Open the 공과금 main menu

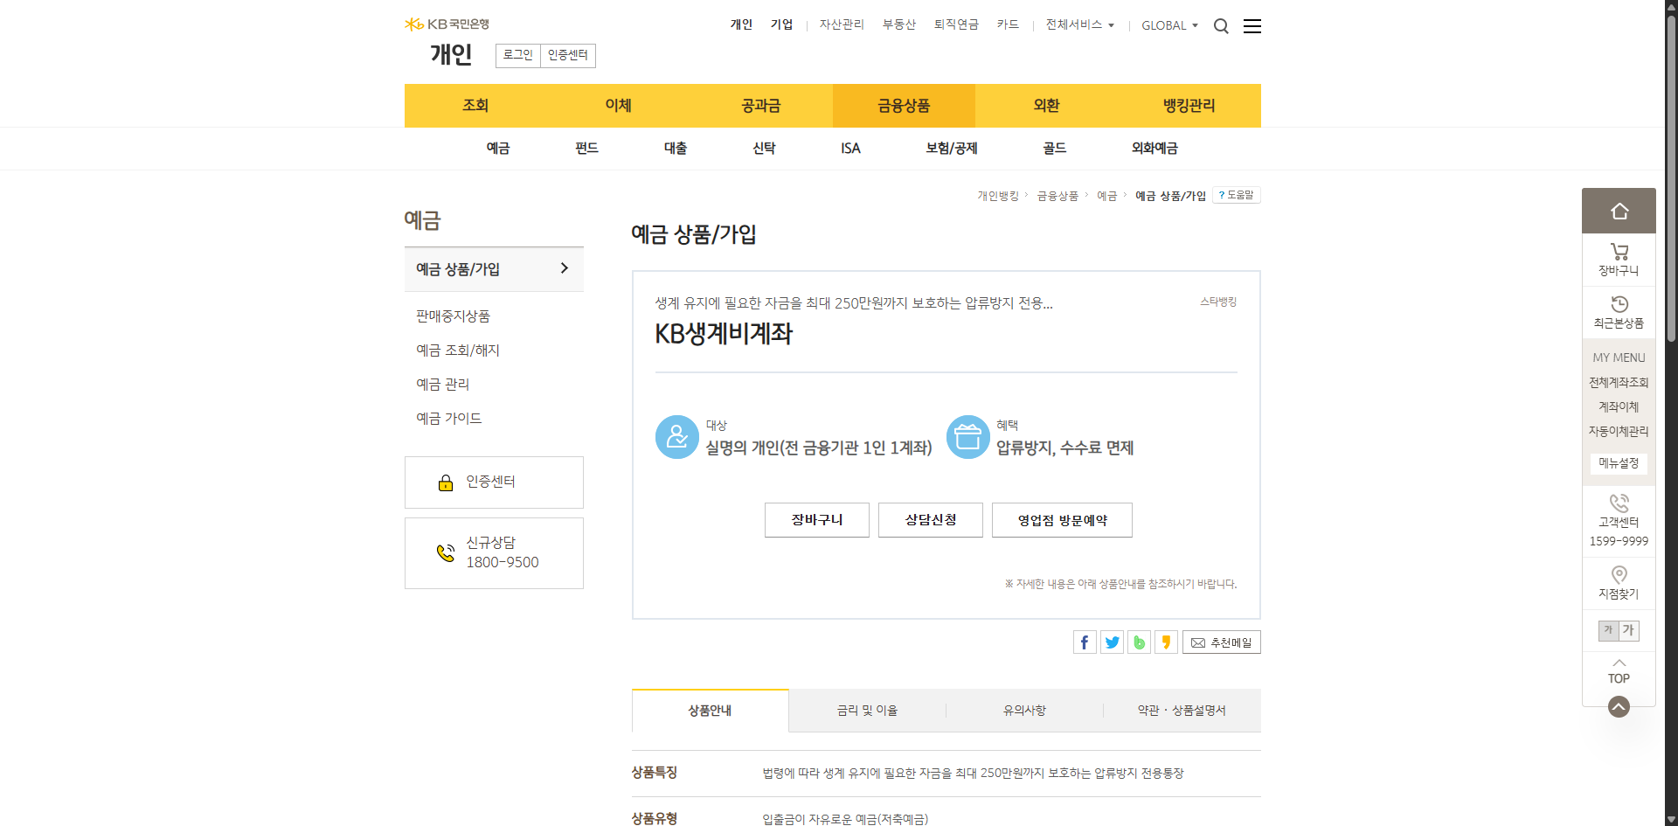pos(761,106)
